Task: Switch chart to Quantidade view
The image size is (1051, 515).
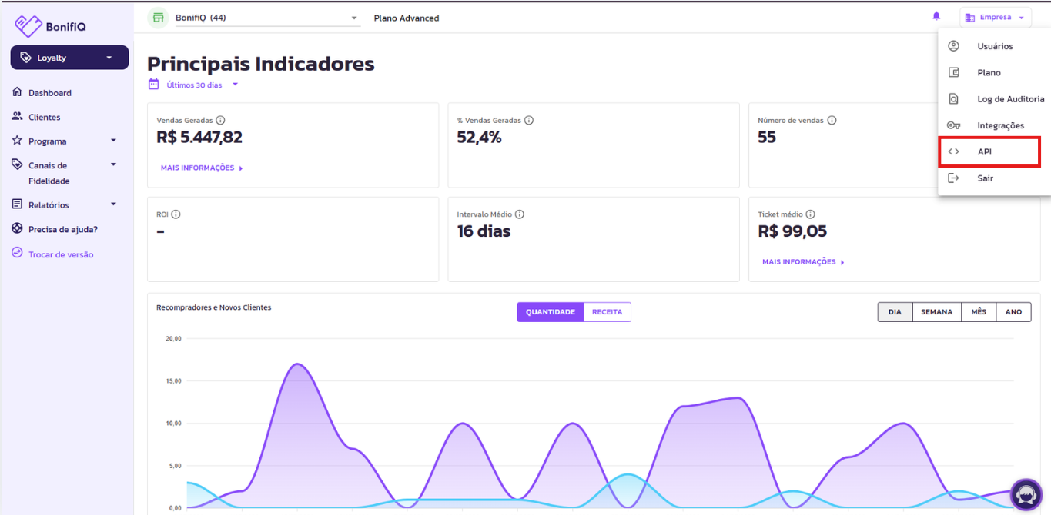Action: 551,312
